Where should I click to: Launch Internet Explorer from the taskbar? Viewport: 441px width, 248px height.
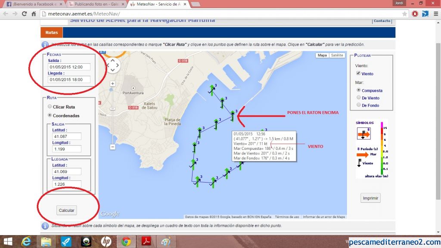(26, 242)
